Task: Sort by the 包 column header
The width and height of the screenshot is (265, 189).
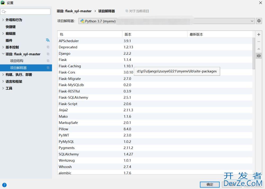Action: (x=90, y=34)
